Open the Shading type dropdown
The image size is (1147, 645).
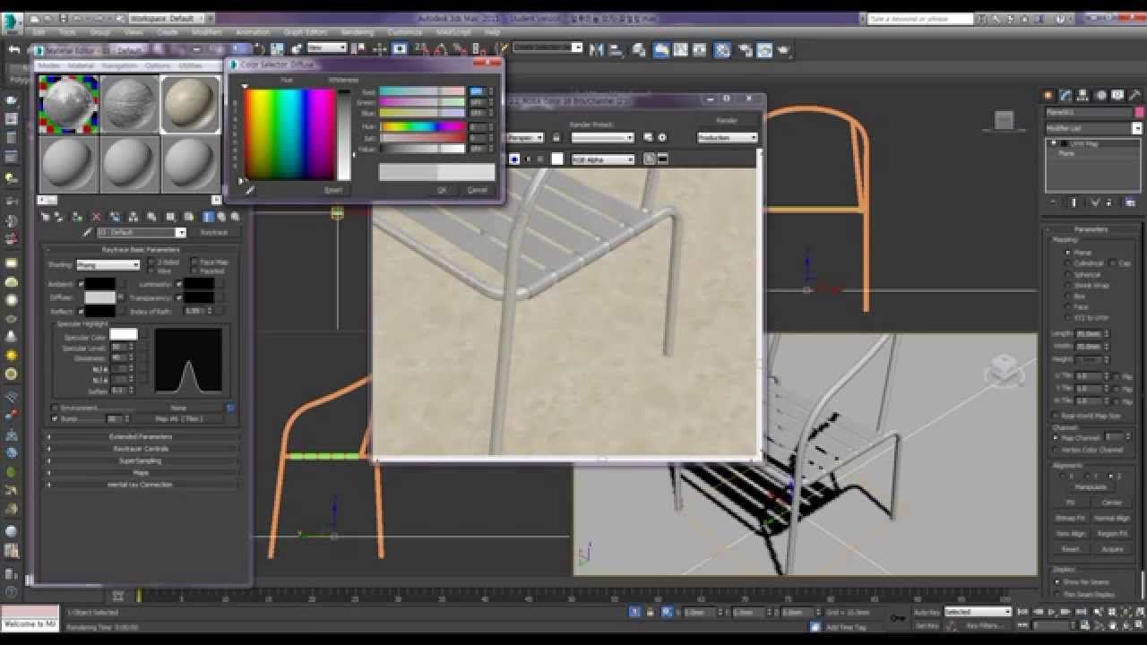pyautogui.click(x=108, y=265)
